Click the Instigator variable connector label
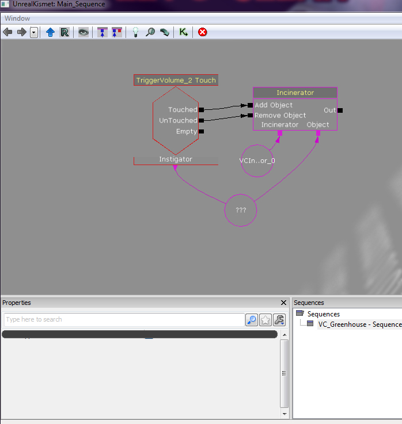This screenshot has width=402, height=424. [176, 159]
